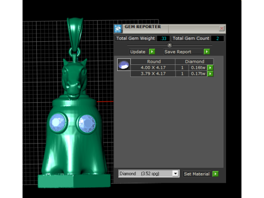Click the Total Gem Count value 2
Viewport: 264px width, 198px height.
tap(217, 38)
